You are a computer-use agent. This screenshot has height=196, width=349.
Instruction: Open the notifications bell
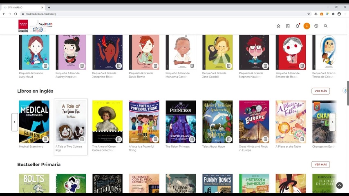coord(298,26)
